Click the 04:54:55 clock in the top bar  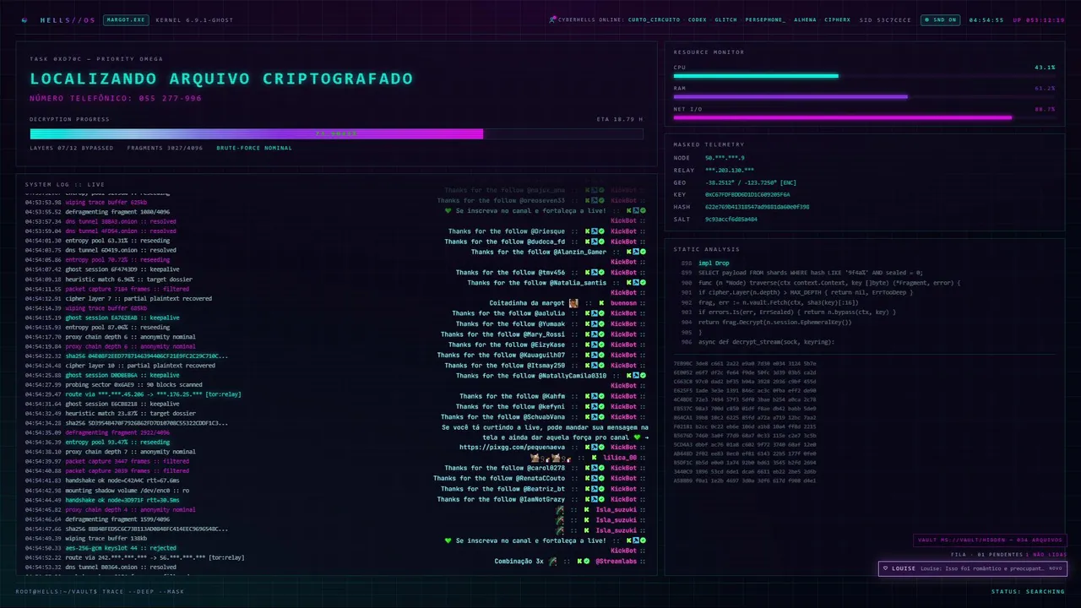(x=986, y=19)
